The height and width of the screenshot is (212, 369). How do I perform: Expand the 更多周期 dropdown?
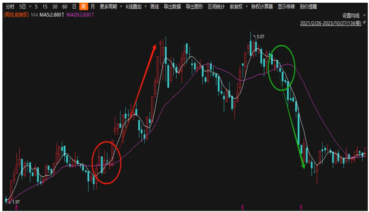(x=111, y=7)
